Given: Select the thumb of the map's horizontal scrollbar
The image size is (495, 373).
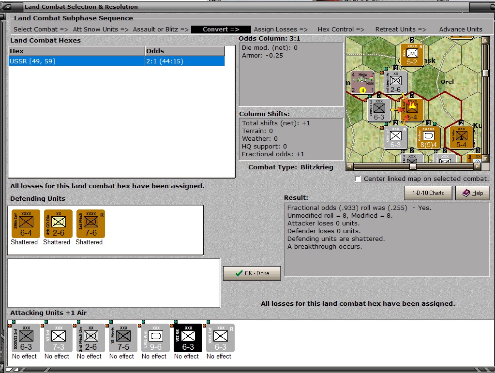Looking at the screenshot, I should click(413, 166).
